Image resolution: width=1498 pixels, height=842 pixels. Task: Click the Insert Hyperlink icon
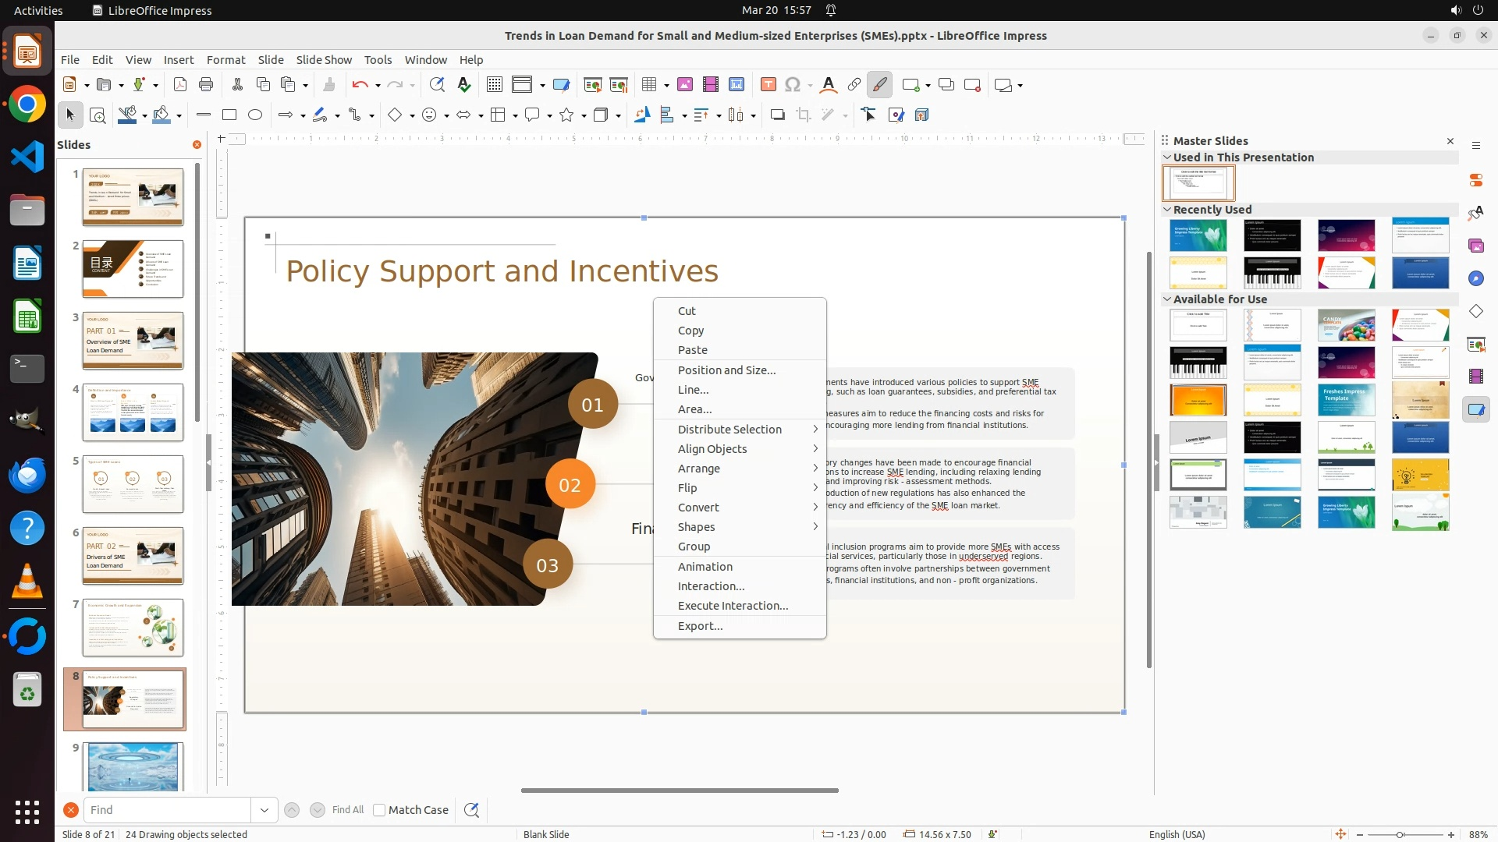pyautogui.click(x=854, y=85)
